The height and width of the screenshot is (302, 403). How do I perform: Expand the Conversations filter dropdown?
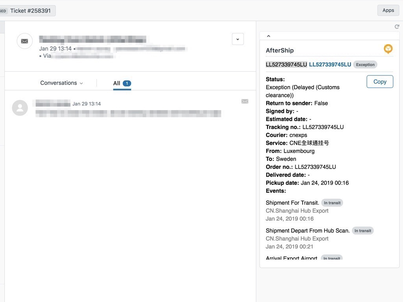(62, 83)
